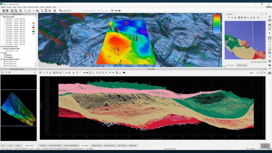Toggle the highlighted surface icon in the right vertical toolbar

[x=270, y=21]
